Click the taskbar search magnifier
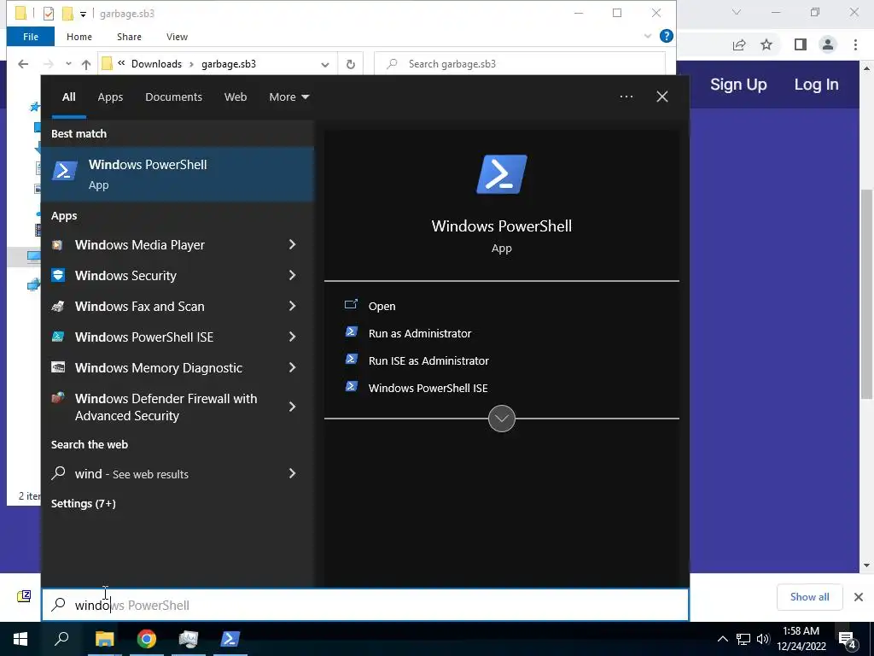 coord(61,639)
